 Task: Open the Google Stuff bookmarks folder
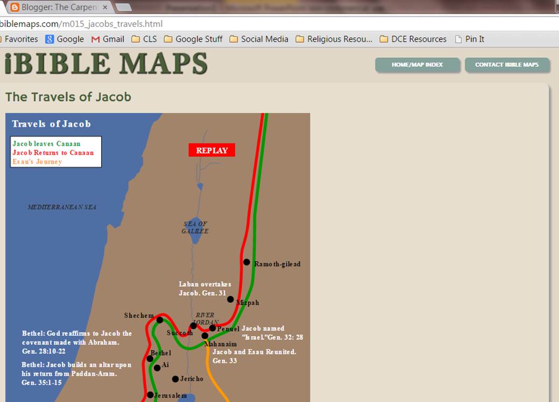point(193,39)
